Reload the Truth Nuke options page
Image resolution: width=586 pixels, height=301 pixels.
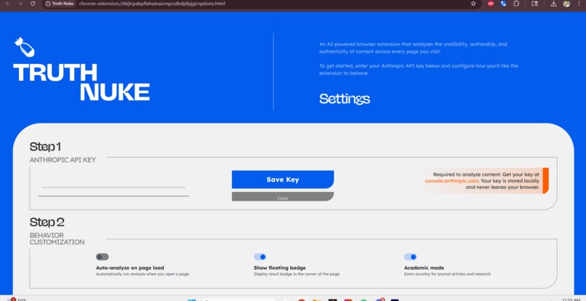point(33,4)
